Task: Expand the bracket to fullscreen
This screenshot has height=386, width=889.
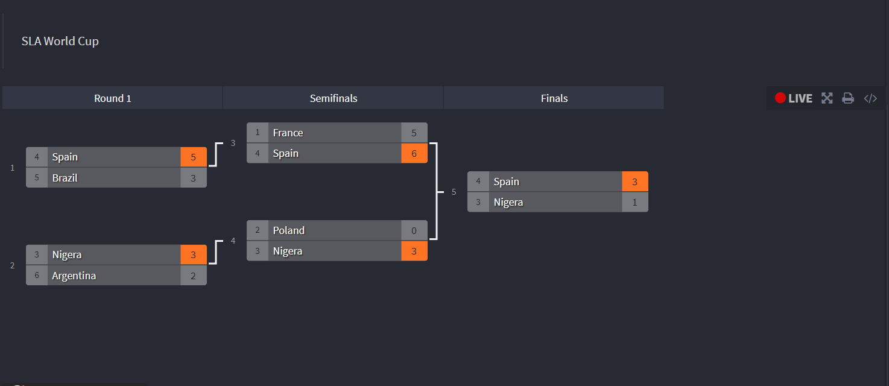Action: coord(827,98)
